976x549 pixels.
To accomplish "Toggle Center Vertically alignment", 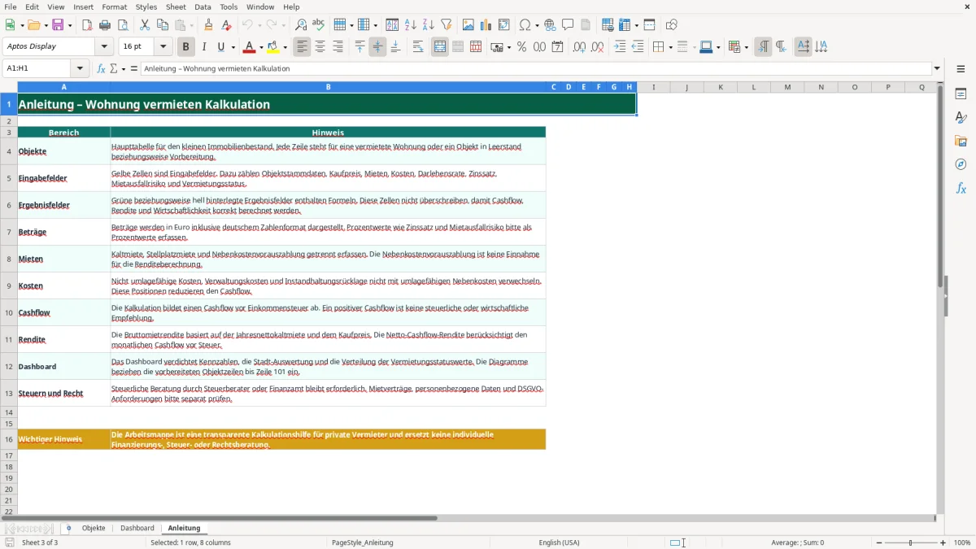I will point(378,47).
